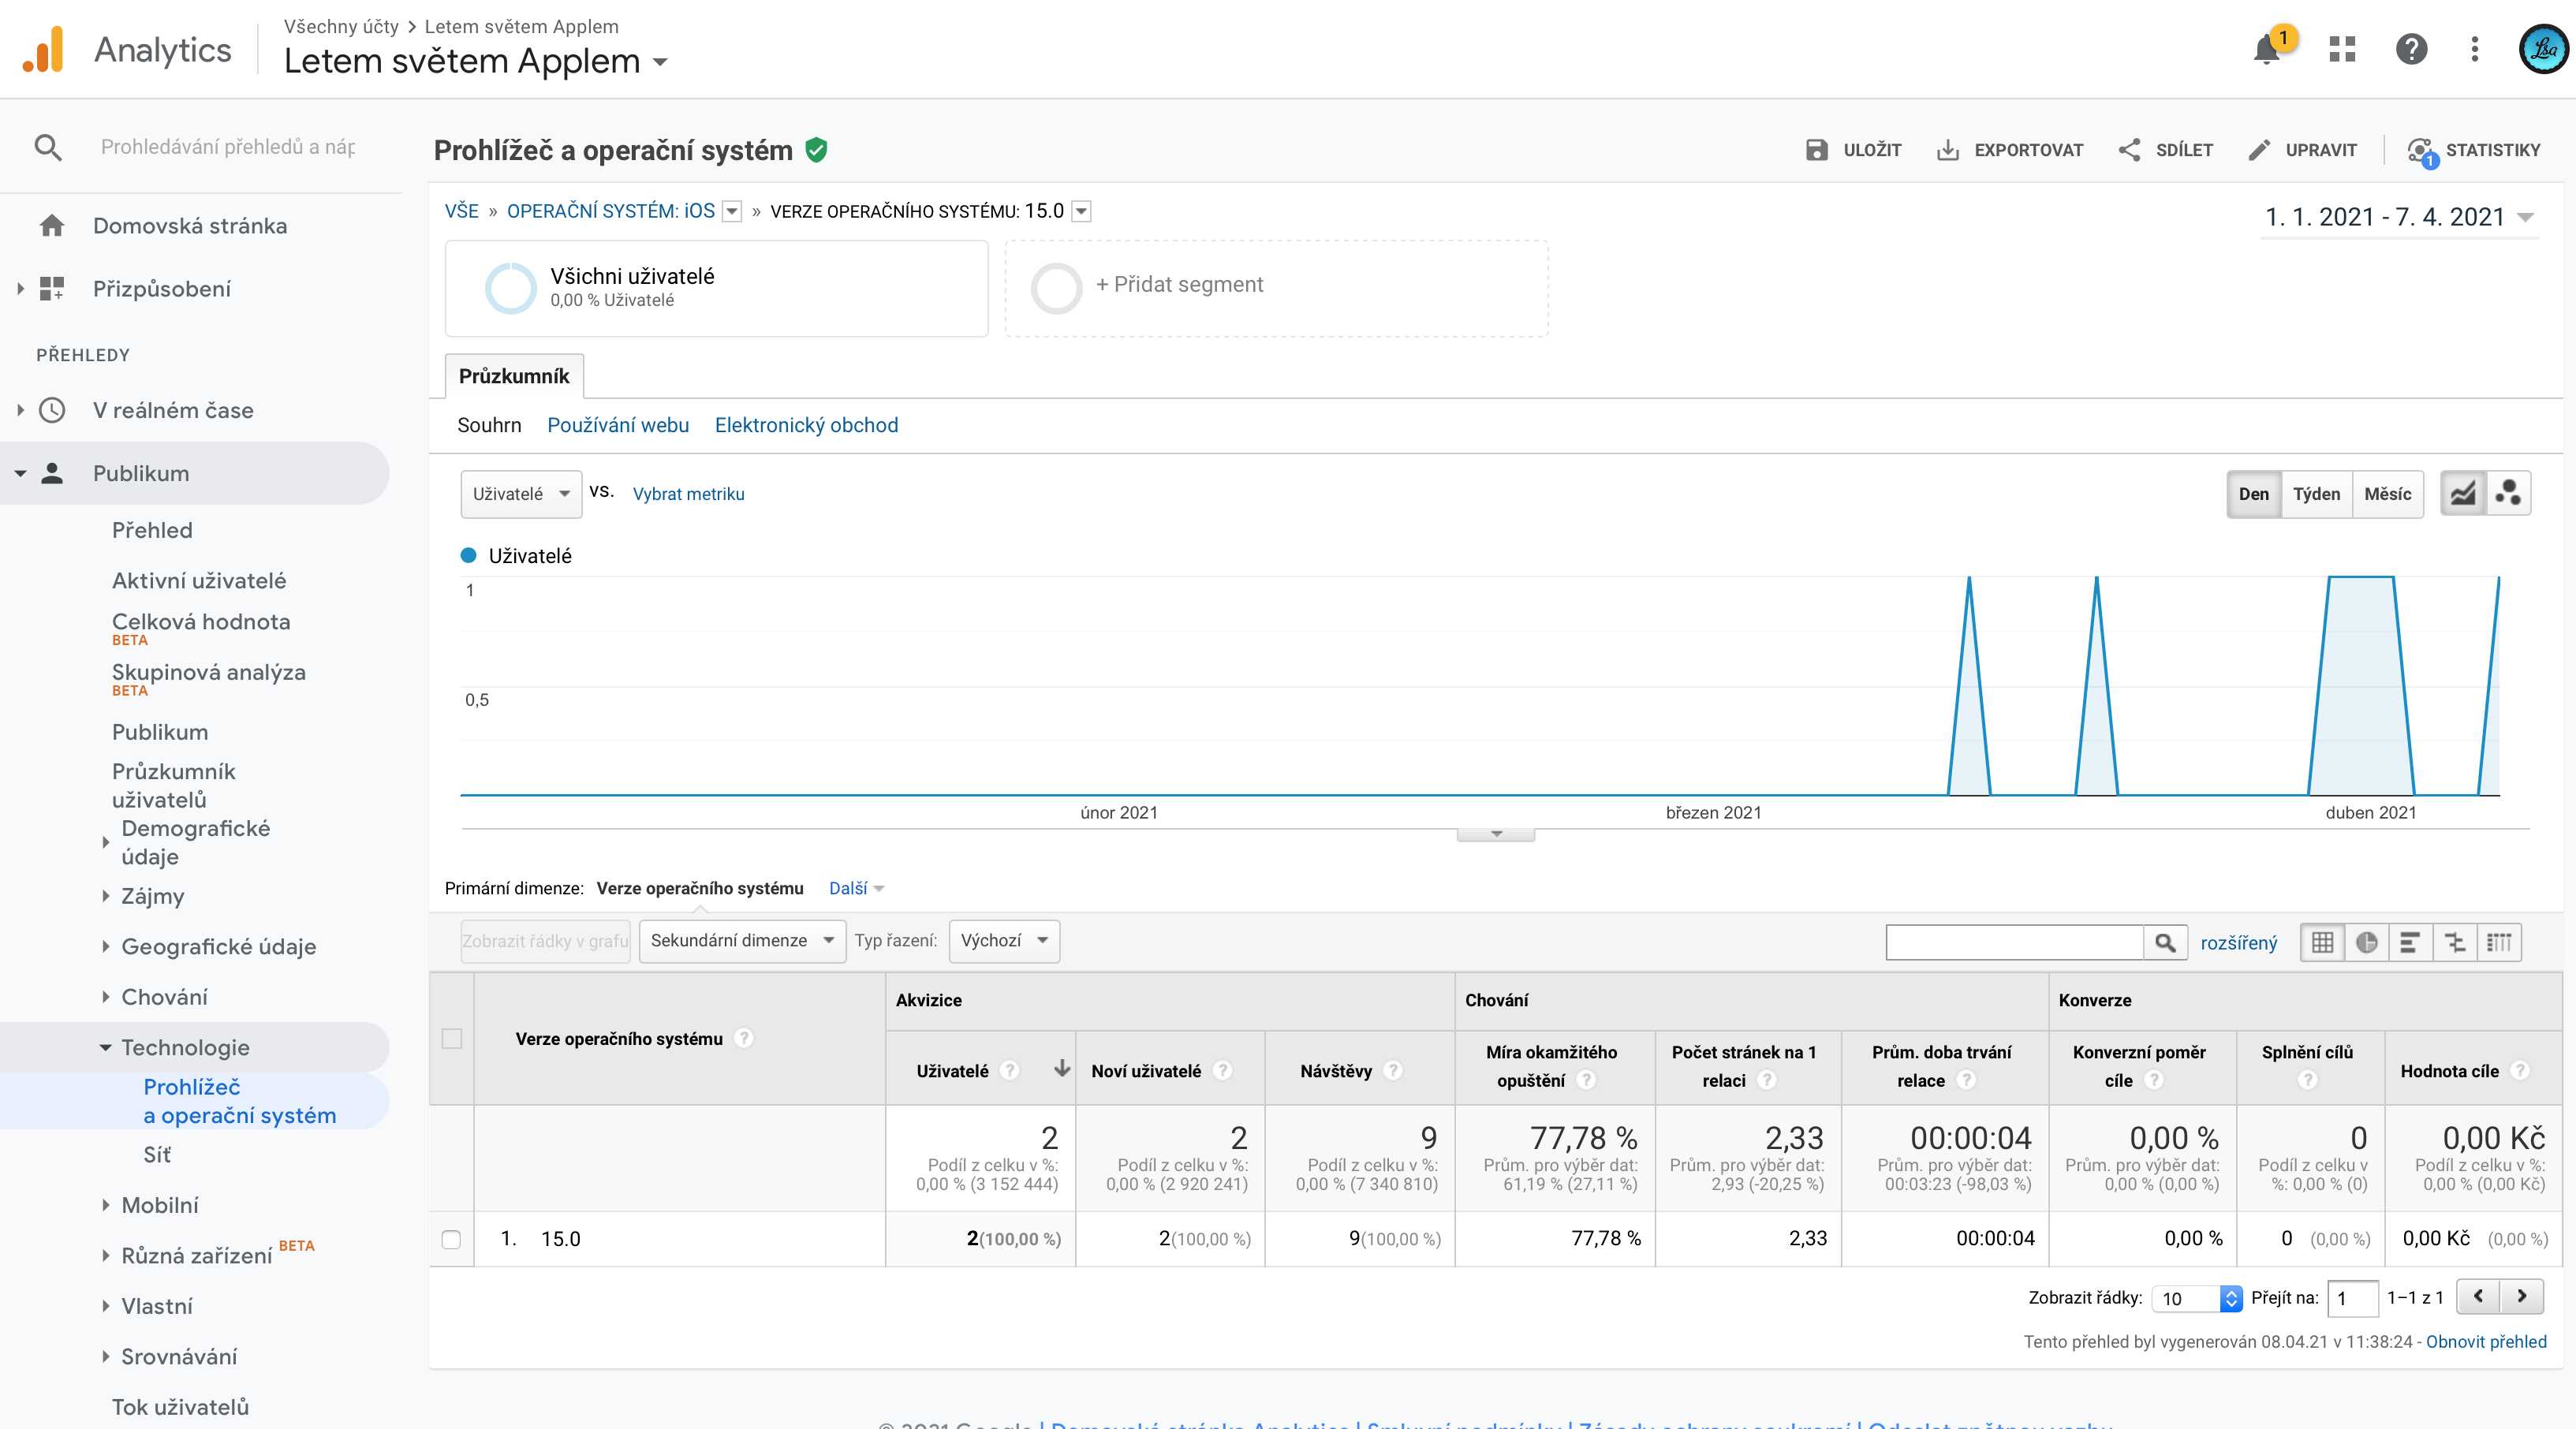Click the table search input field
2576x1429 pixels.
point(2014,942)
